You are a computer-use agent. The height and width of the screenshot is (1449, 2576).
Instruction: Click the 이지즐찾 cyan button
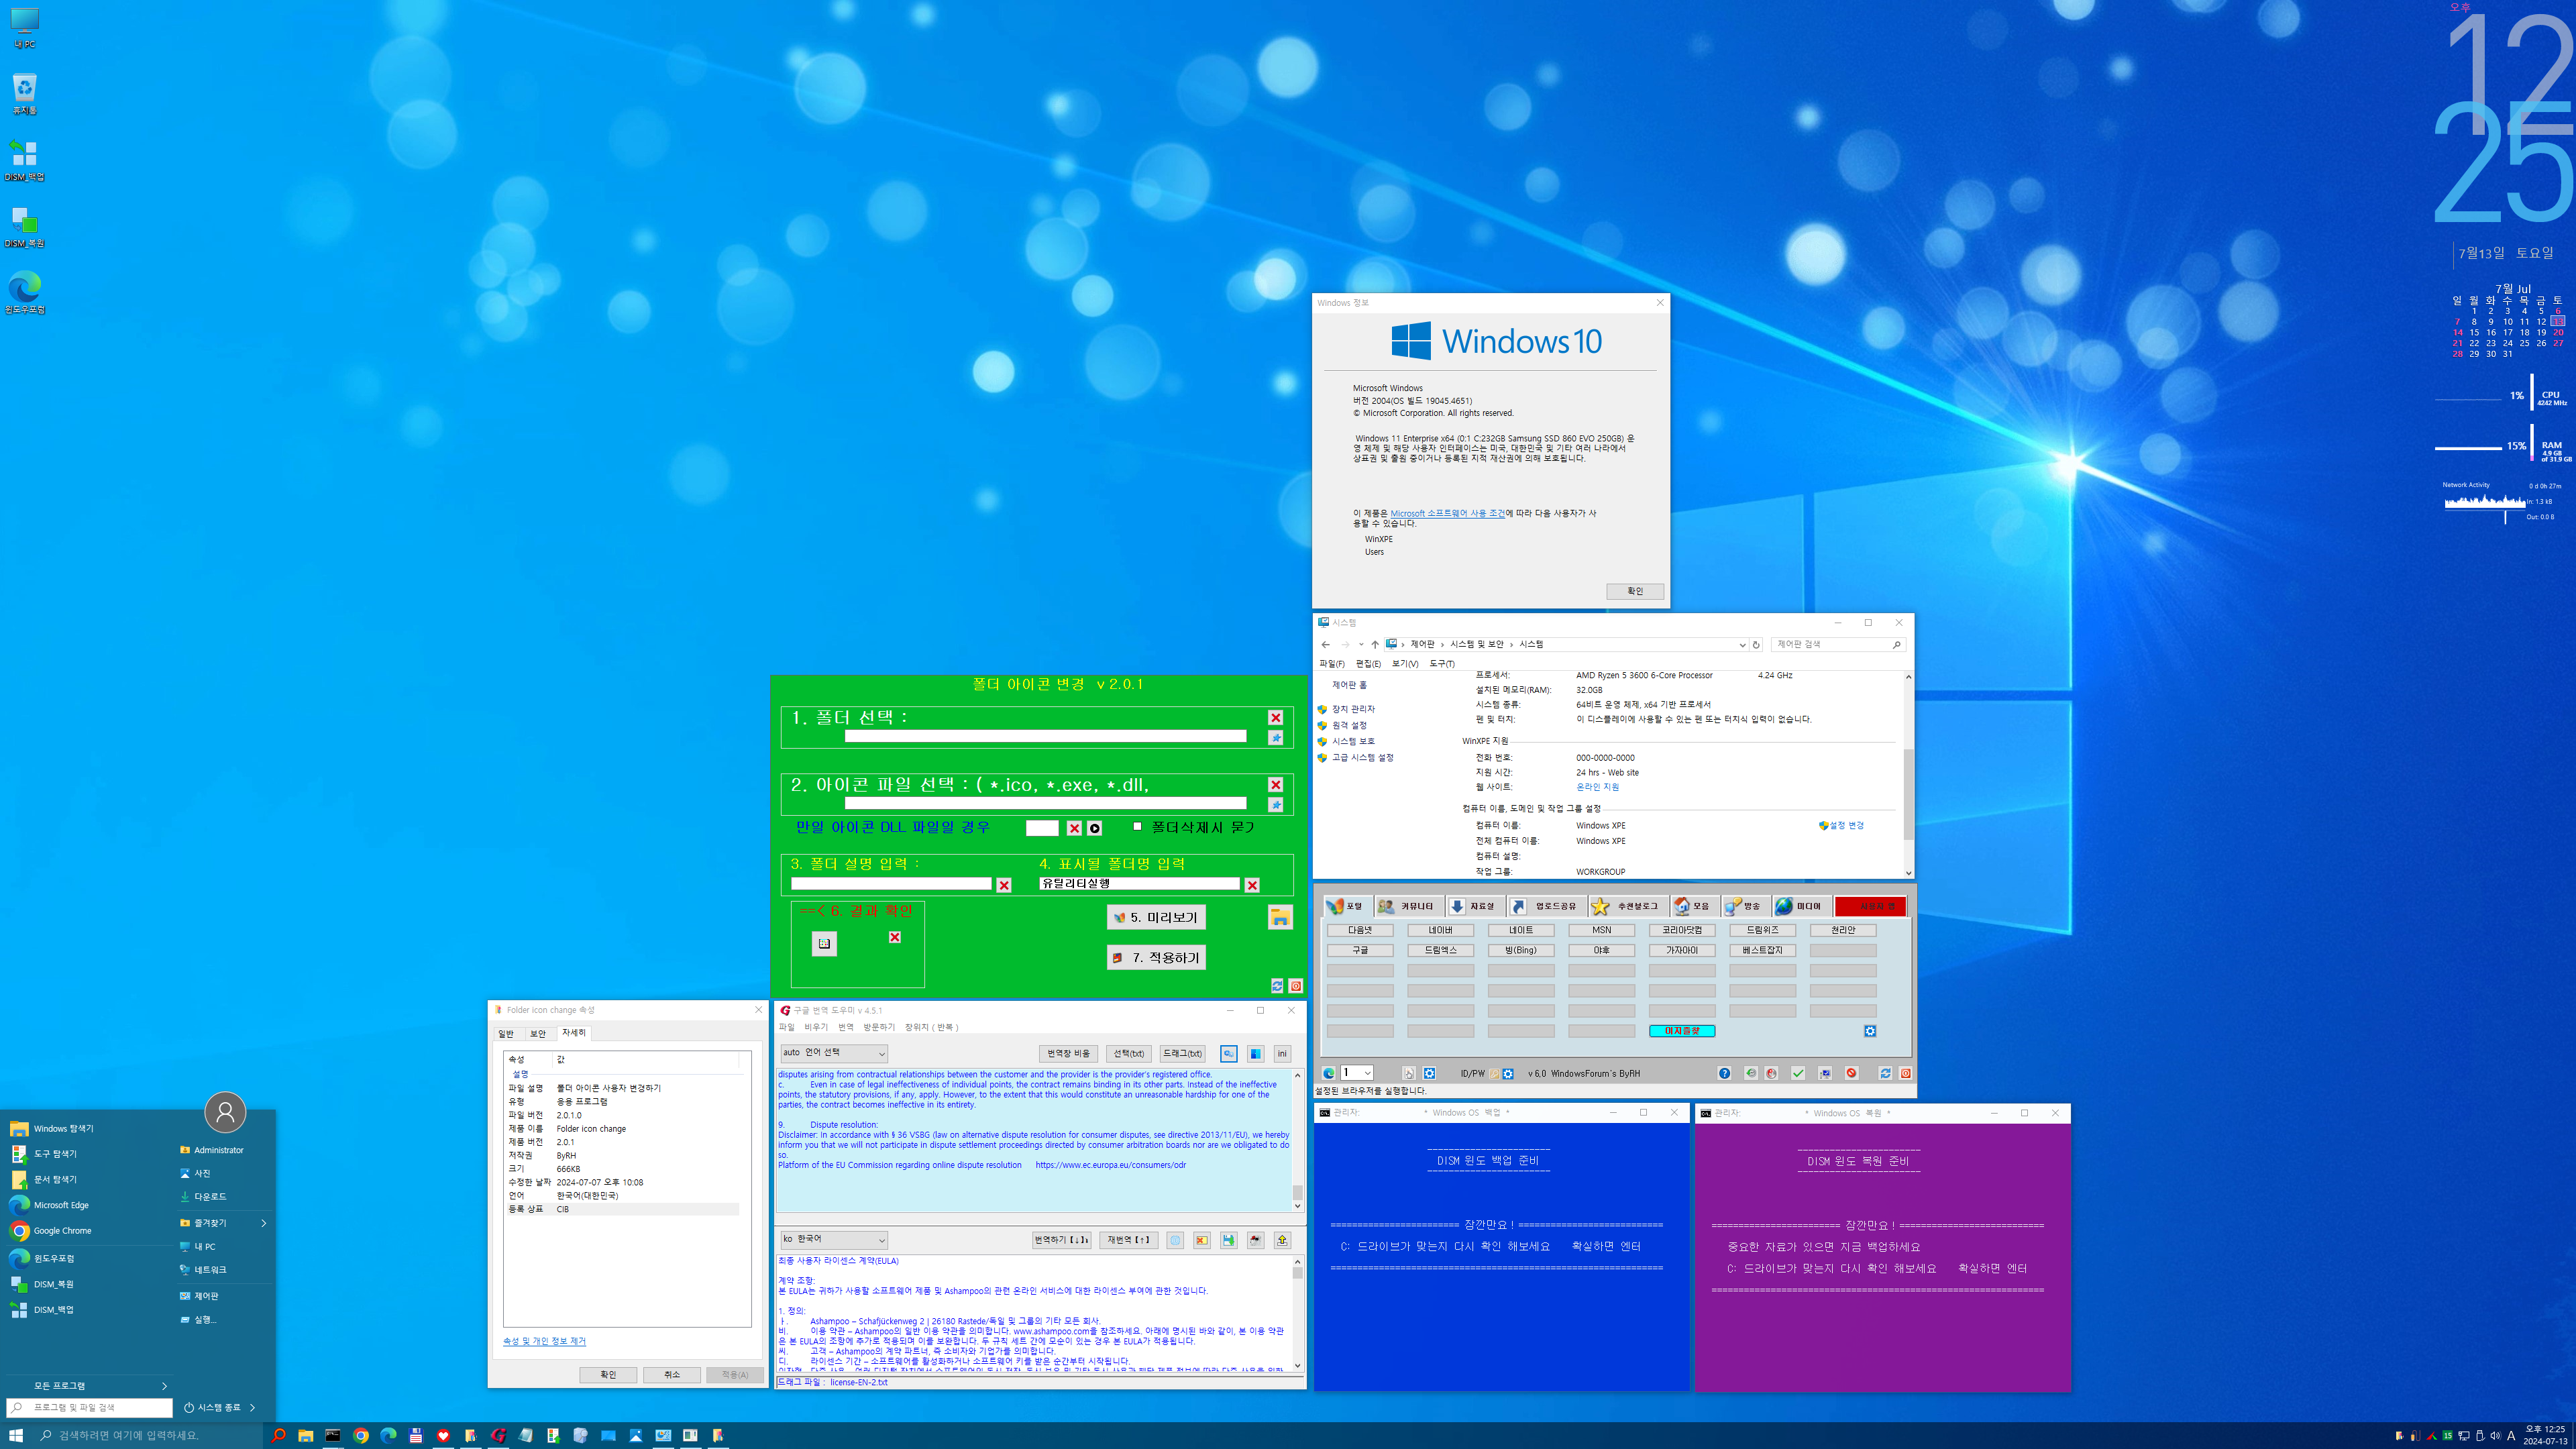1682,1031
